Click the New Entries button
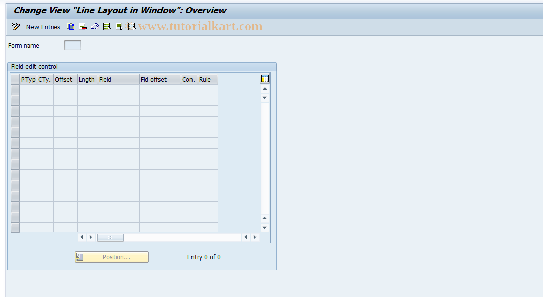This screenshot has height=297, width=543. 43,27
